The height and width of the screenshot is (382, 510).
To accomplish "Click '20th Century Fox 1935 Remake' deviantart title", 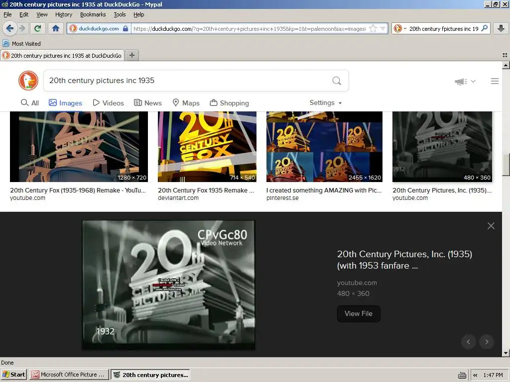I will (x=206, y=191).
